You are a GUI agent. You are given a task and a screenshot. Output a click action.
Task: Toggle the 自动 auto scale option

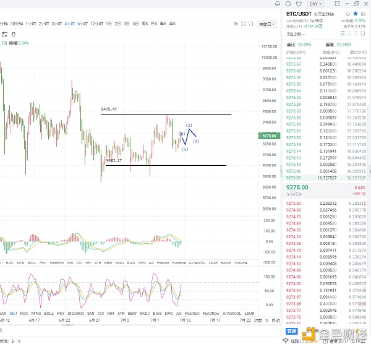276,320
